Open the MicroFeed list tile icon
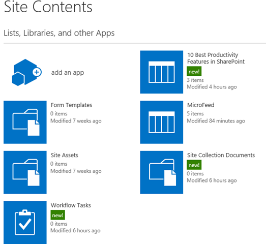Image resolution: width=266 pixels, height=244 pixels. click(162, 122)
